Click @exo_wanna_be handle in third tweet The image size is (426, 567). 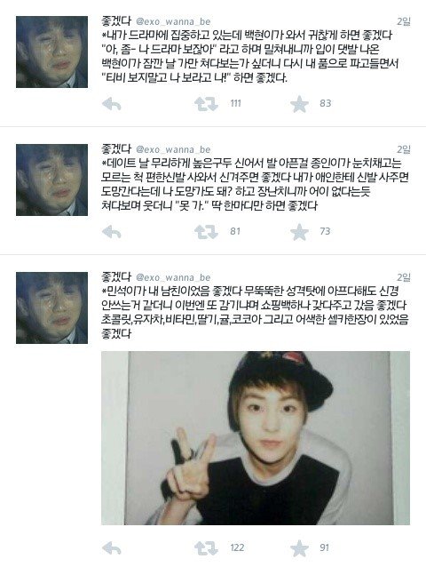click(x=173, y=277)
